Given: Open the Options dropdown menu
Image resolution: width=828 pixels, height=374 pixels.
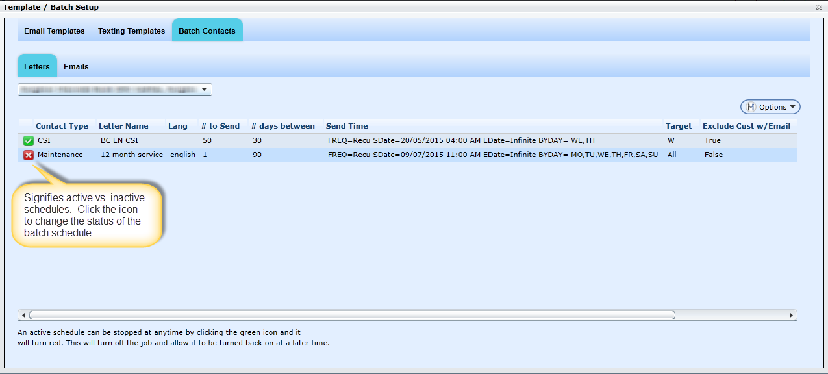Looking at the screenshot, I should (x=770, y=107).
